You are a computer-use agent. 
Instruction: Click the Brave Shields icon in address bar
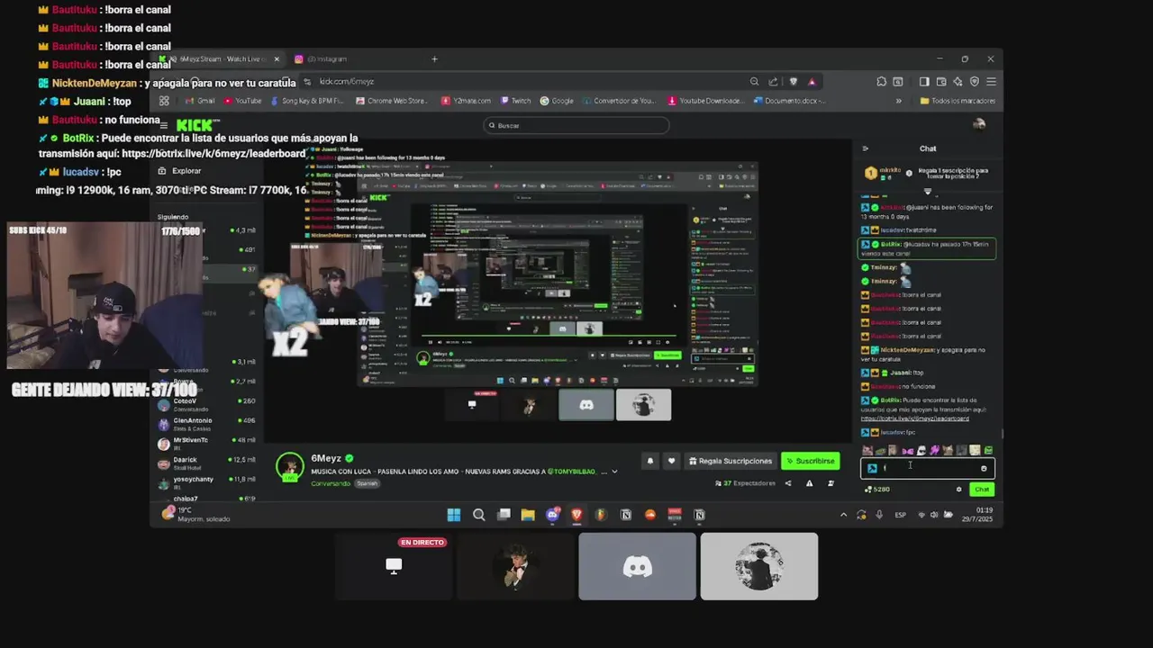click(794, 81)
